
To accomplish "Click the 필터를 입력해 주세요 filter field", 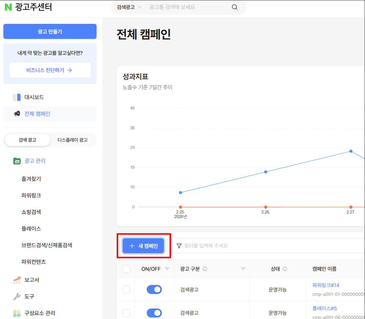I will pos(266,246).
